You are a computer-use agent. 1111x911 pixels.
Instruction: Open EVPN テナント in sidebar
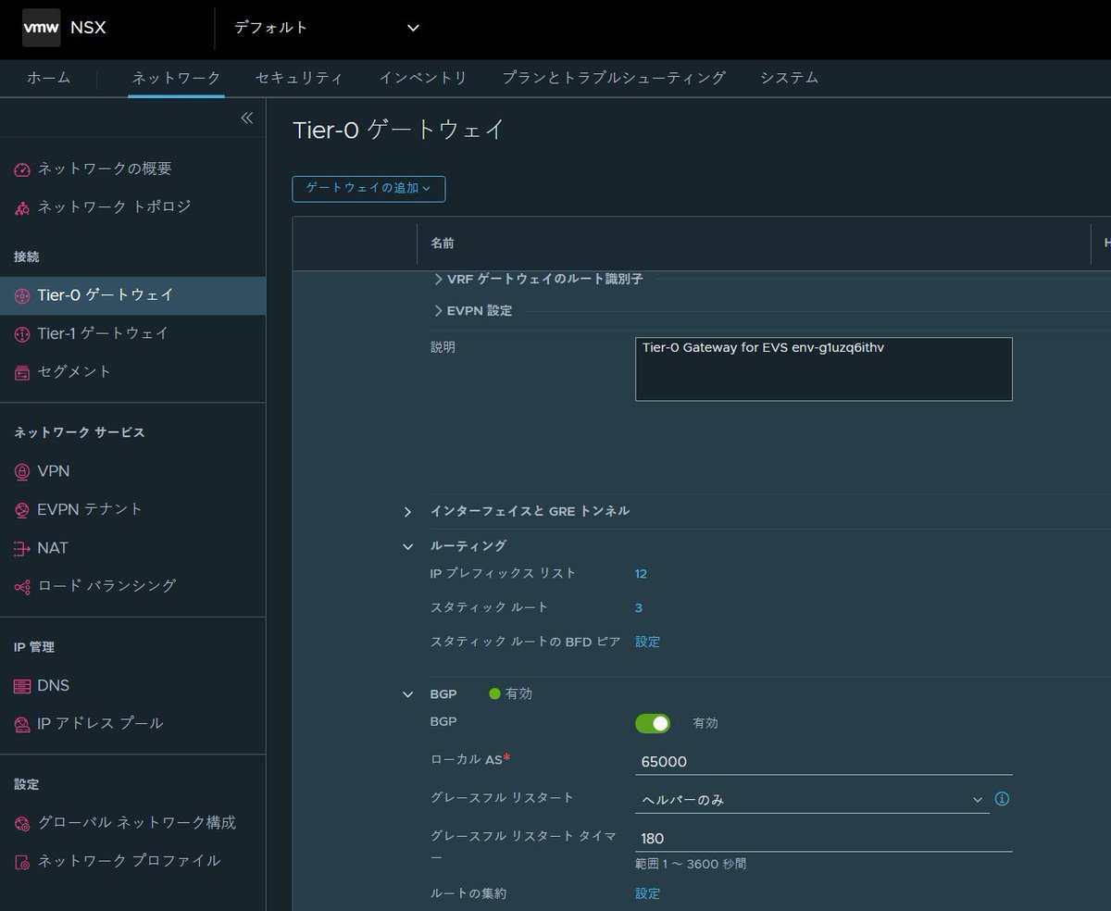pyautogui.click(x=90, y=510)
